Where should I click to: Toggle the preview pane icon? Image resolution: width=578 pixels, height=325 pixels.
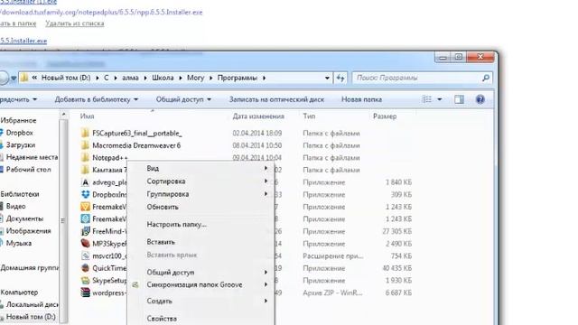(459, 99)
